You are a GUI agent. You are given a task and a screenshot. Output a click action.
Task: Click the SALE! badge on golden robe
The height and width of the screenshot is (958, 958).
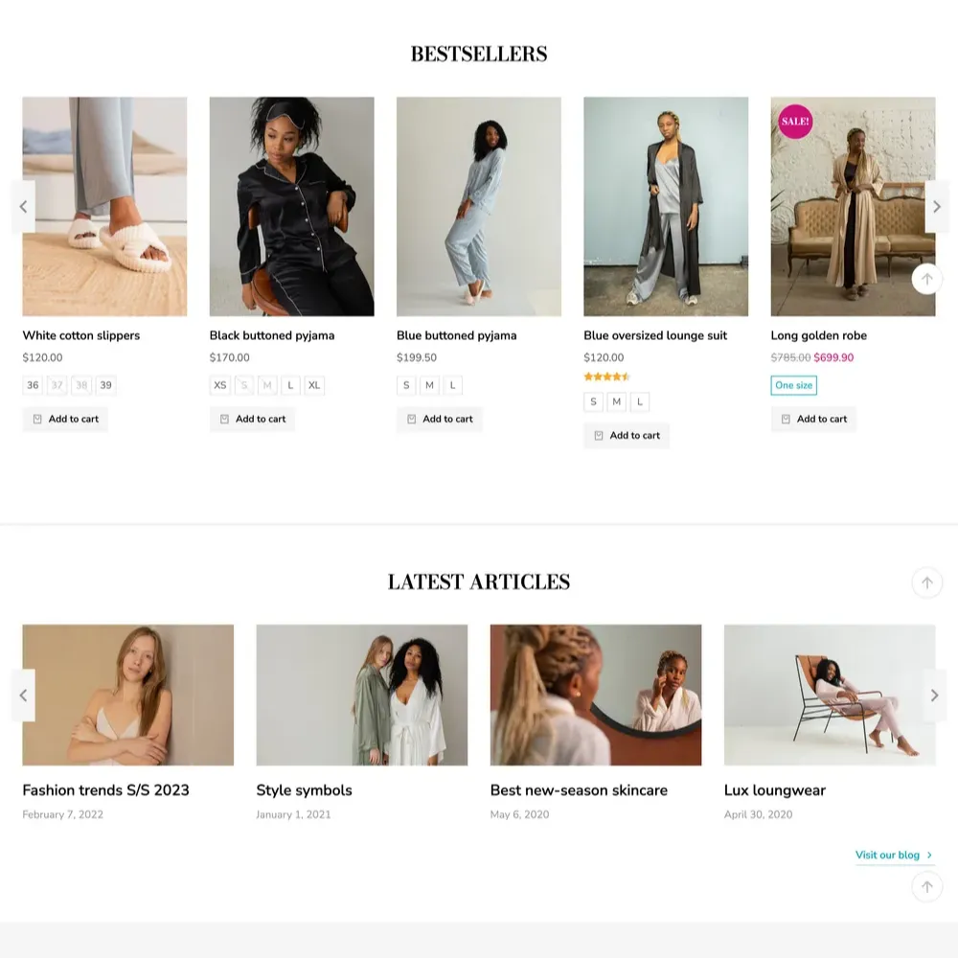point(795,122)
